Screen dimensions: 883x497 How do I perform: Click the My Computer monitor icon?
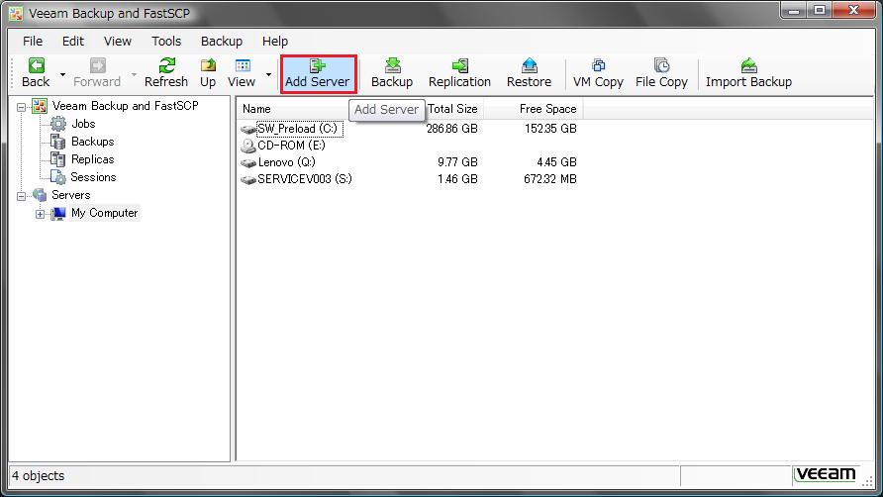pos(58,214)
